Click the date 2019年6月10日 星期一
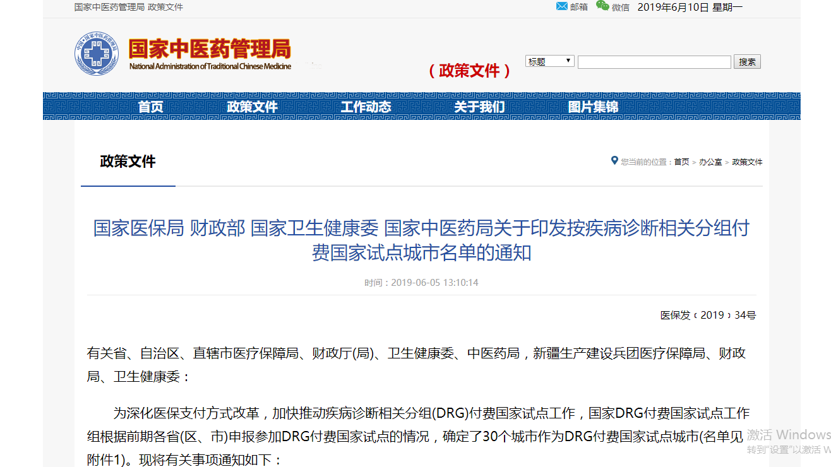Image resolution: width=831 pixels, height=467 pixels. [690, 7]
